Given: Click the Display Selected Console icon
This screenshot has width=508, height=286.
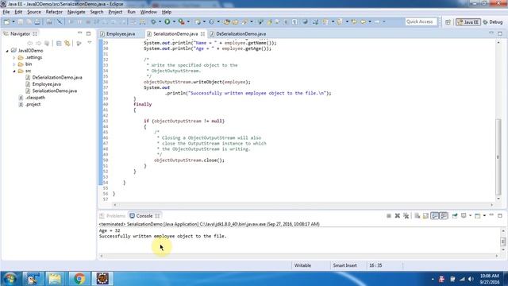Looking at the screenshot, I should 464,216.
